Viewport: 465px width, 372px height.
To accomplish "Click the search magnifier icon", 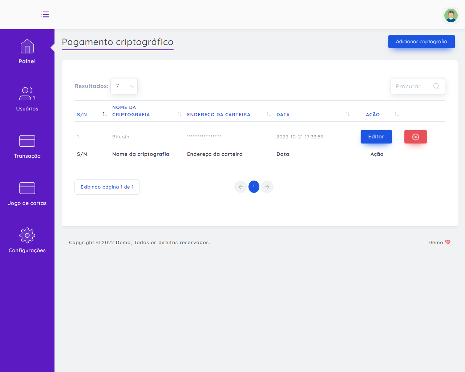I will [436, 86].
